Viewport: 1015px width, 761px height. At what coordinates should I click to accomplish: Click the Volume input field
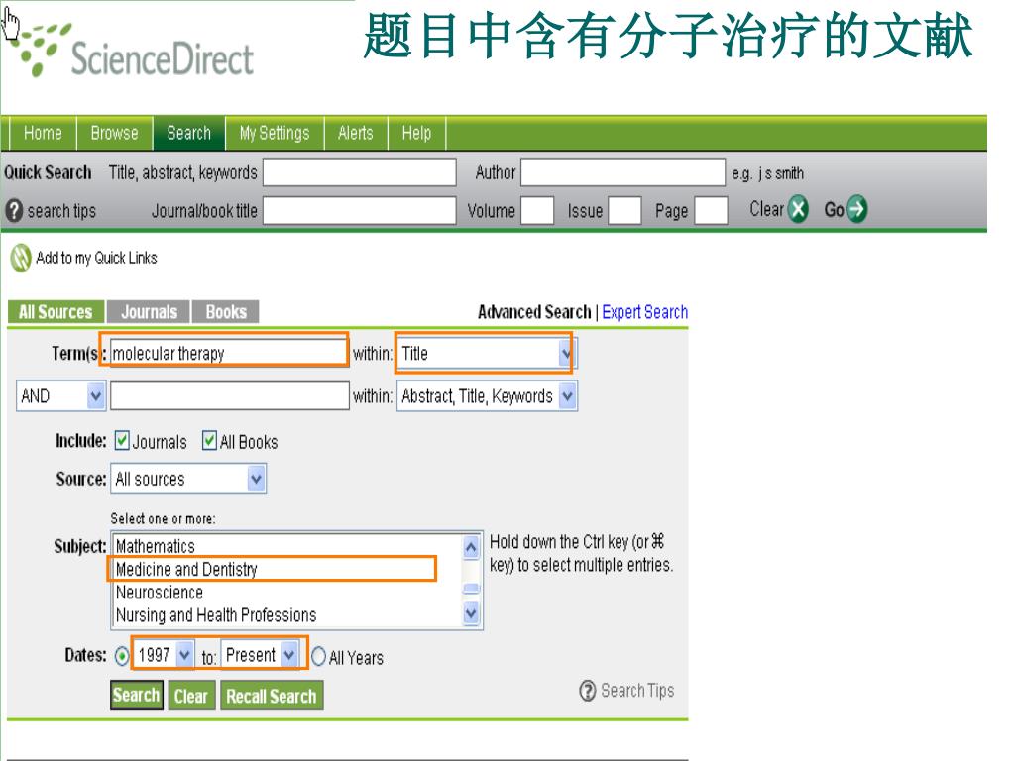tap(537, 210)
